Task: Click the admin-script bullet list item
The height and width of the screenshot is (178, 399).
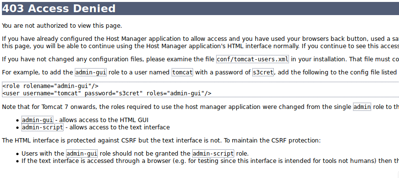Action: (96, 127)
